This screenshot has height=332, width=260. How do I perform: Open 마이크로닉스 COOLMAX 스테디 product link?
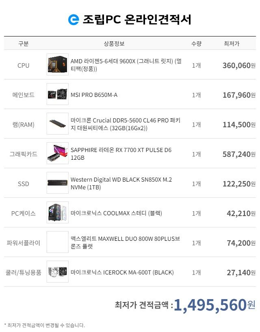[116, 213]
